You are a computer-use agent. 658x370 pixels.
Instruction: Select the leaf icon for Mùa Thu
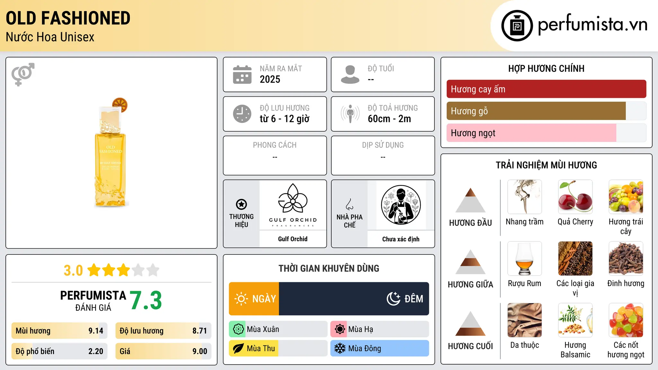point(238,348)
